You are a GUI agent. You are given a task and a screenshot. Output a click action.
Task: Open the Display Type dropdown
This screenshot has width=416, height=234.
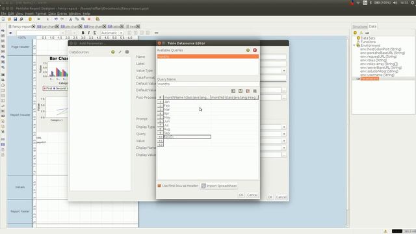(284, 127)
